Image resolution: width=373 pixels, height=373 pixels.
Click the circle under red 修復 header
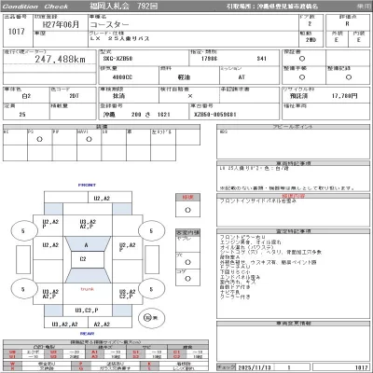click(187, 210)
